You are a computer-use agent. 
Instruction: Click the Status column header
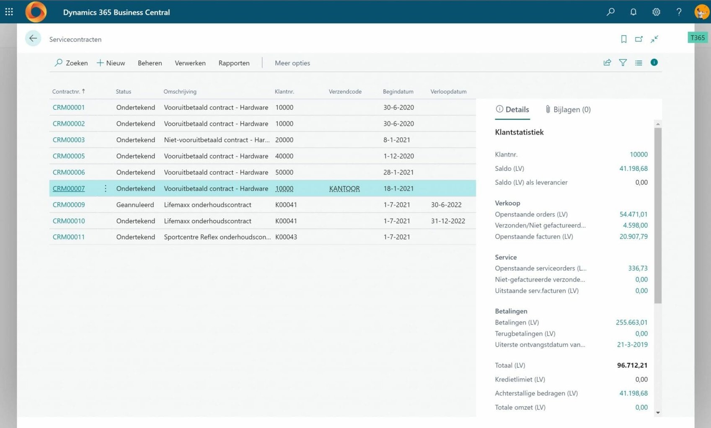(124, 91)
